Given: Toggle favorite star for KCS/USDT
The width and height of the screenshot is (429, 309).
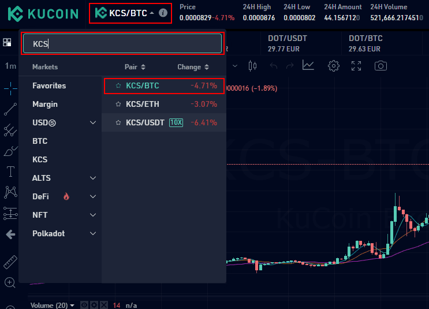Looking at the screenshot, I should tap(118, 123).
